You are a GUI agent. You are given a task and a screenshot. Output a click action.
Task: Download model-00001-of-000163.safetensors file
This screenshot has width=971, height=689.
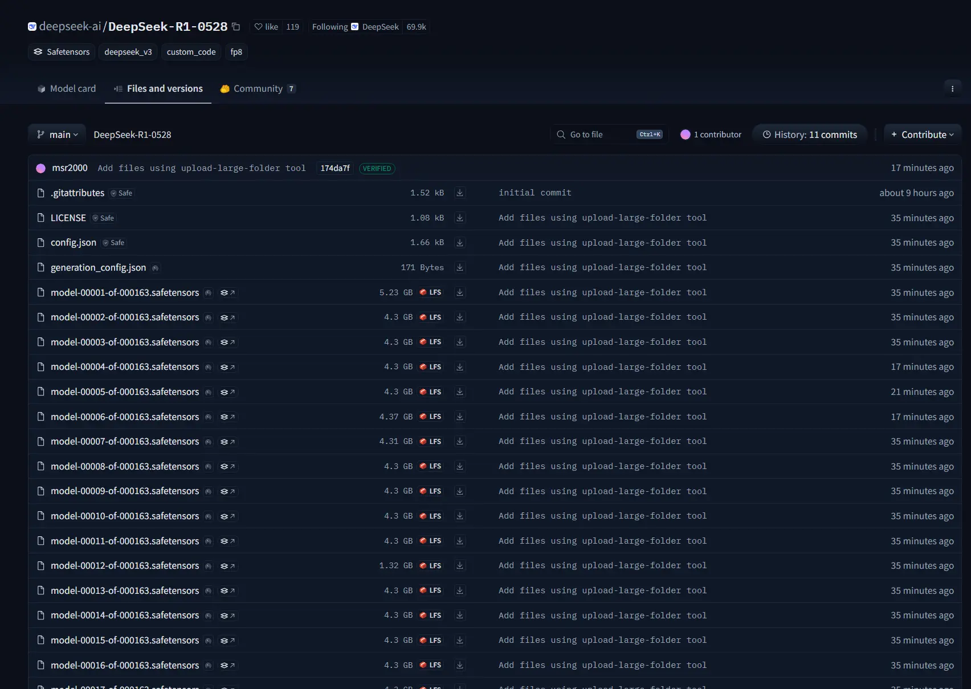(x=460, y=292)
